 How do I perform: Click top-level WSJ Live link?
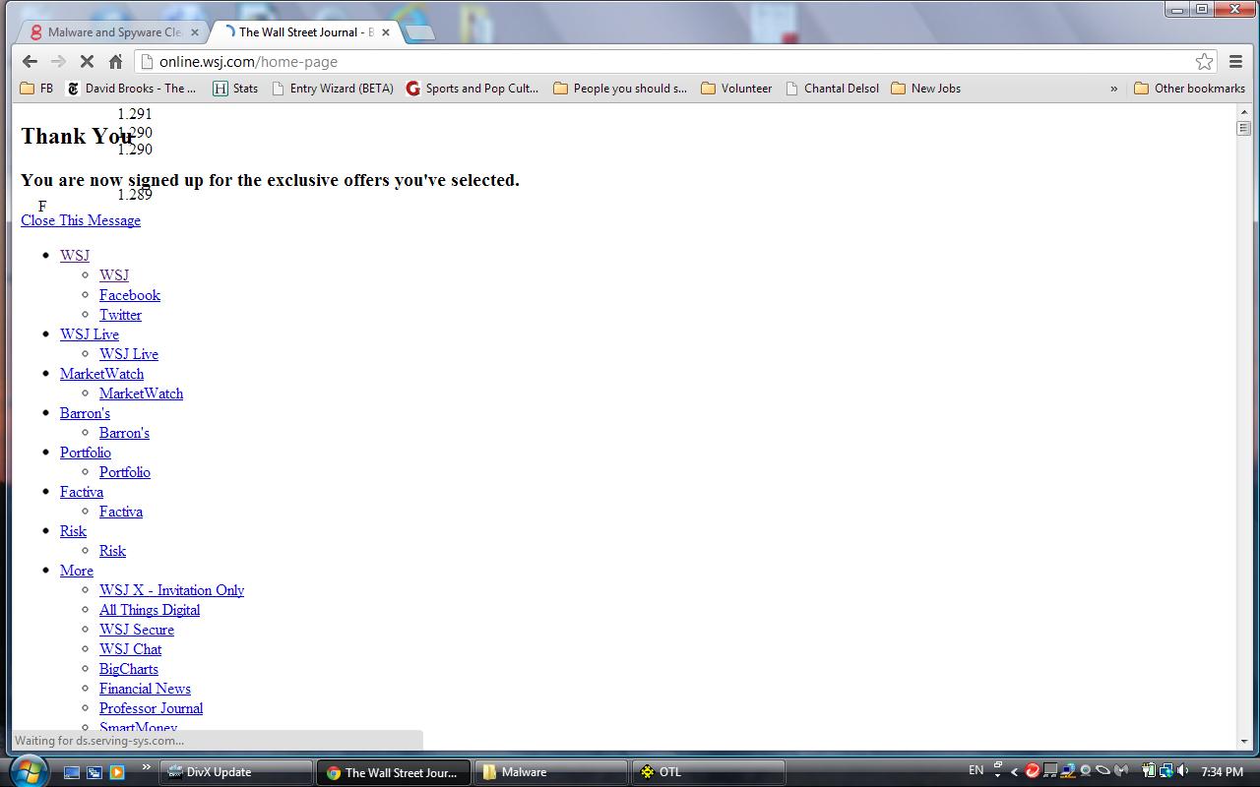pos(90,334)
